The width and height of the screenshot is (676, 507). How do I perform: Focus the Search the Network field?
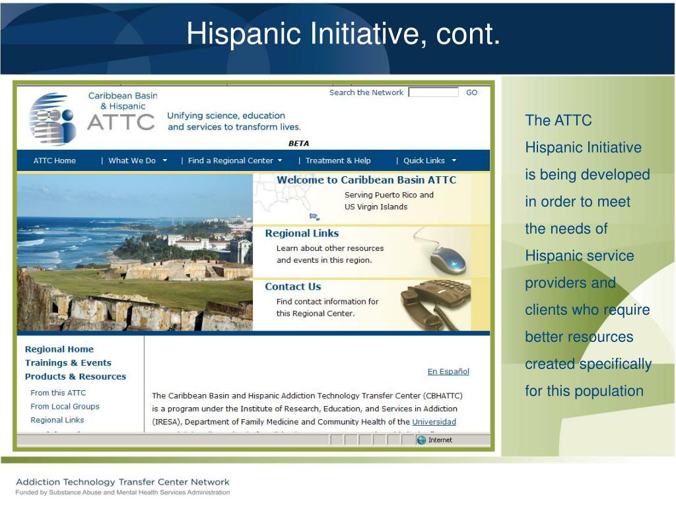click(x=433, y=92)
